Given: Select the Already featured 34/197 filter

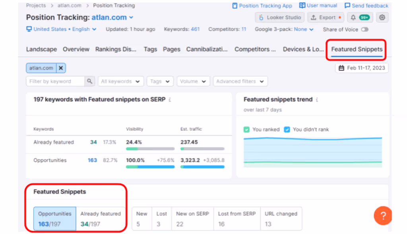Looking at the screenshot, I should [x=101, y=219].
